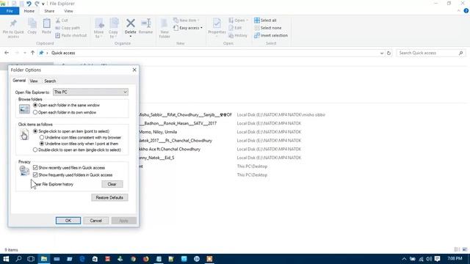Click OK in Folder Options

[x=68, y=221]
